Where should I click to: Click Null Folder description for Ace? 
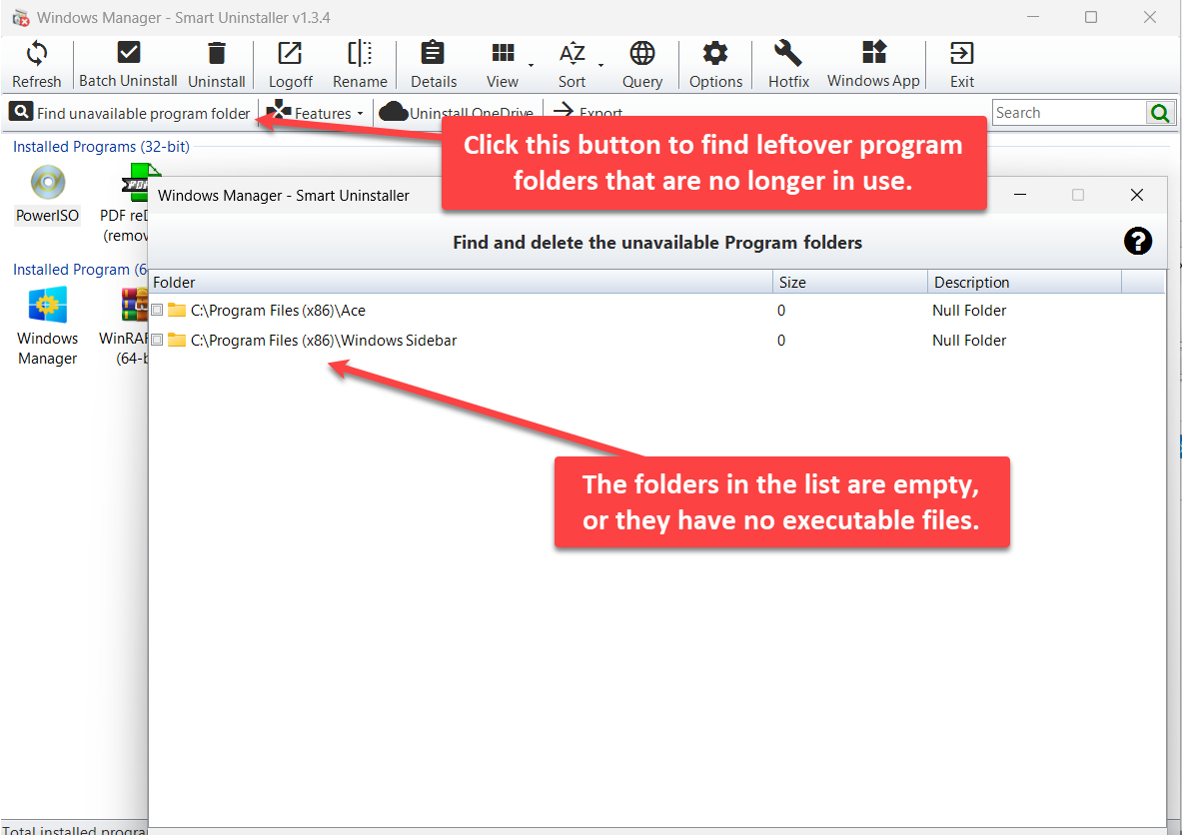pos(968,311)
